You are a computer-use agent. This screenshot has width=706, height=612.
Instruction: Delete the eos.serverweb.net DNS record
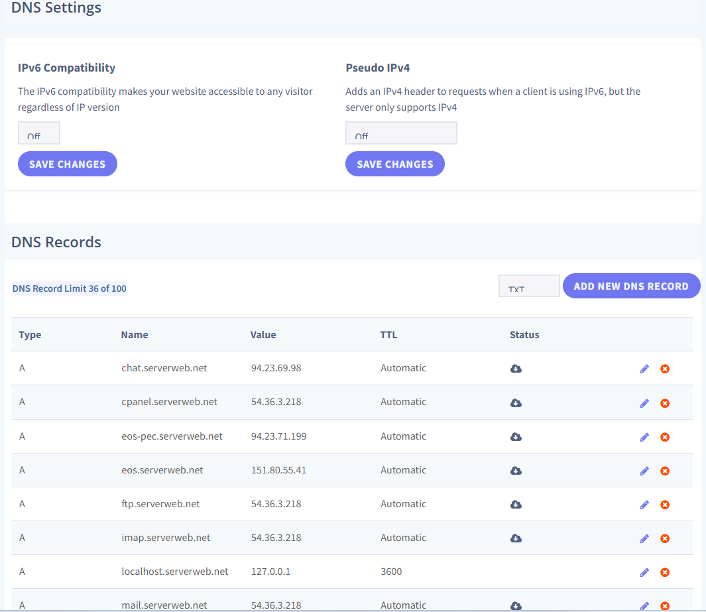(664, 471)
